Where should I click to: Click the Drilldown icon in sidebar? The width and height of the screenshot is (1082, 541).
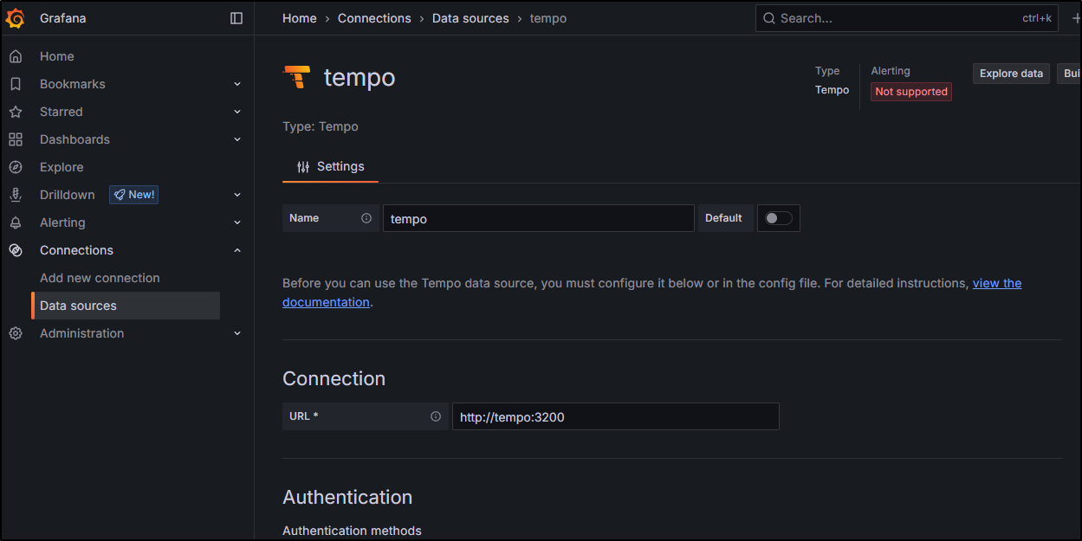point(16,195)
